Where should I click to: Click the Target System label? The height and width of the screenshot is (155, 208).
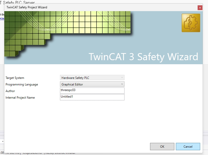coord(15,78)
